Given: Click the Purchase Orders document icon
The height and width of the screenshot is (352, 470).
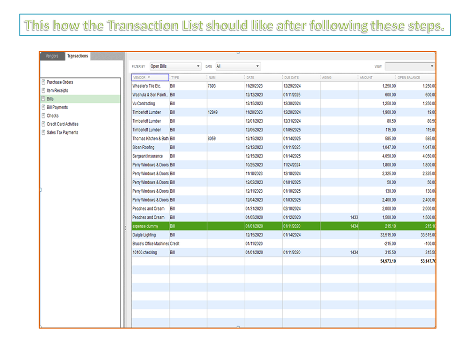Looking at the screenshot, I should (43, 82).
